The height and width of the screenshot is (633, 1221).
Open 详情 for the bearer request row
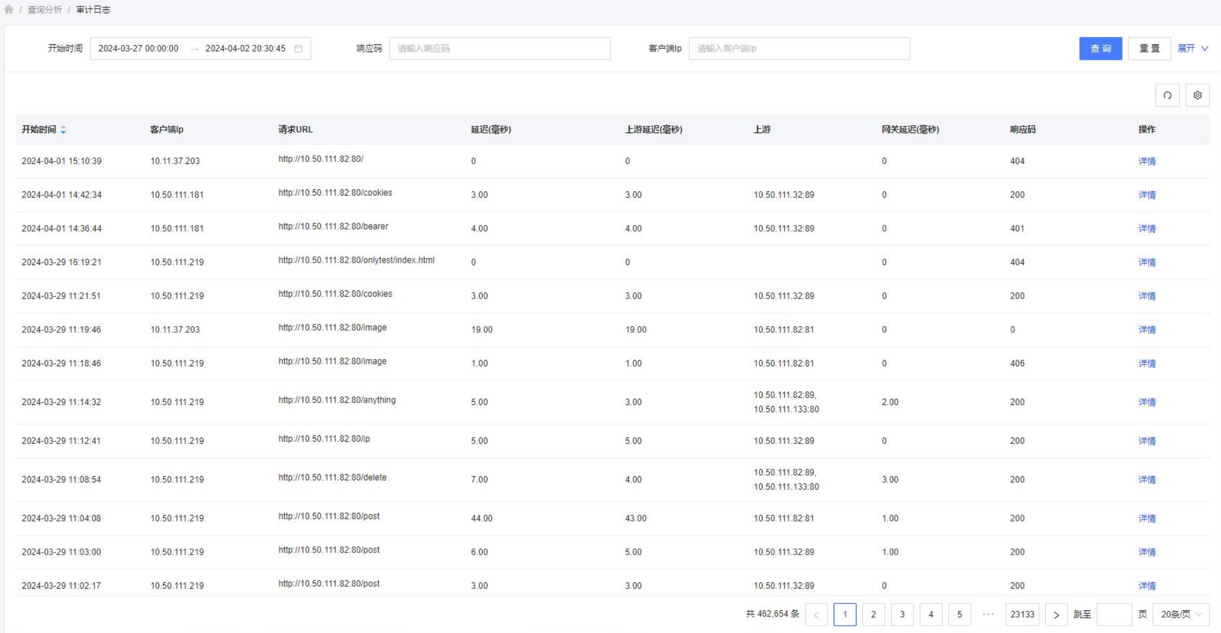click(x=1147, y=229)
